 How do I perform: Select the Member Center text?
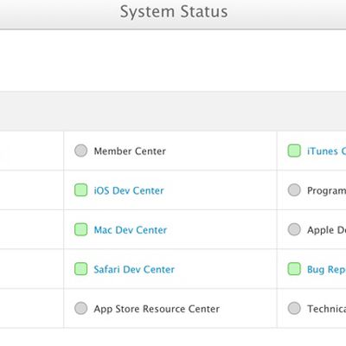coord(130,151)
